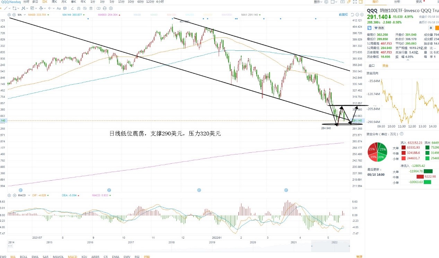The height and width of the screenshot is (258, 439).
Task: Expand the MACD indicator dropdown arrow
Action: pyautogui.click(x=29, y=195)
